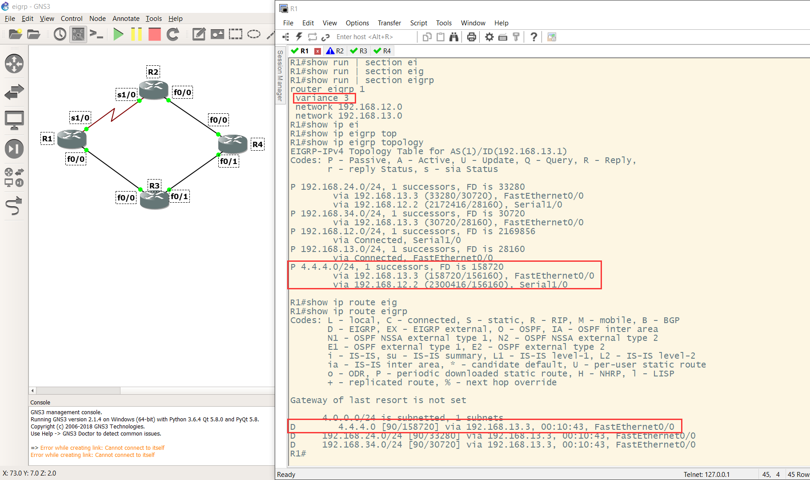This screenshot has width=810, height=480.
Task: Browse routers in device sidebar
Action: click(x=14, y=64)
